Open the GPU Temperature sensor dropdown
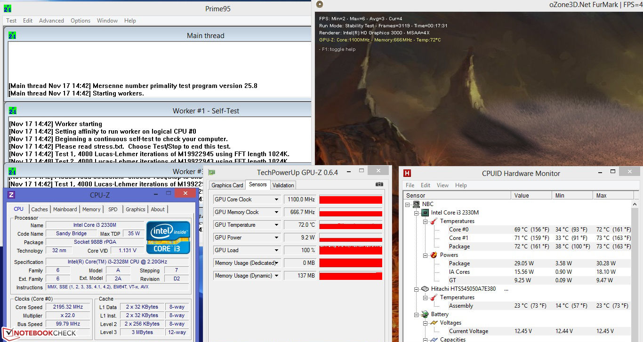643x342 pixels. click(277, 225)
